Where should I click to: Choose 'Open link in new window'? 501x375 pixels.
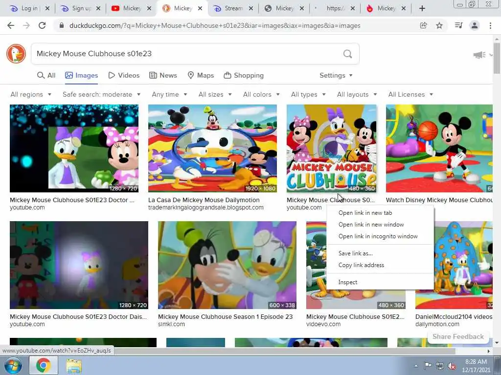[x=380, y=225]
